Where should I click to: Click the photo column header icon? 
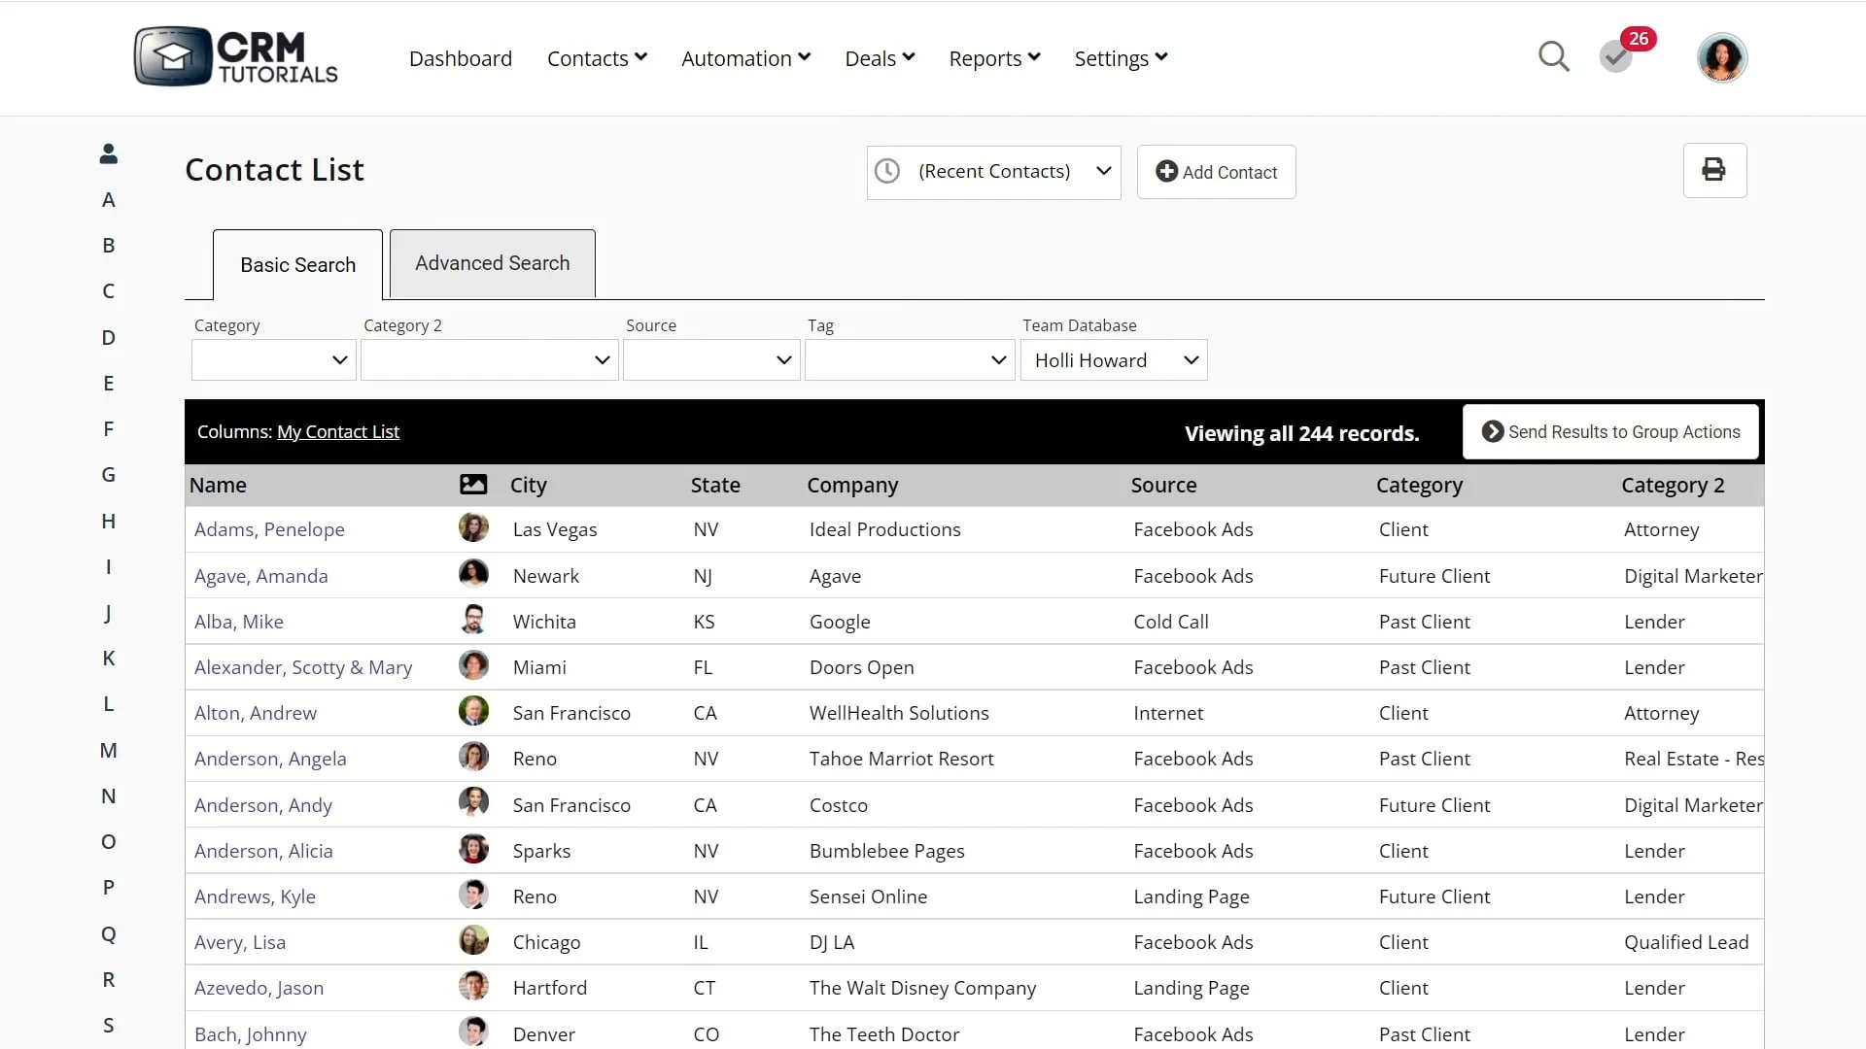[473, 485]
